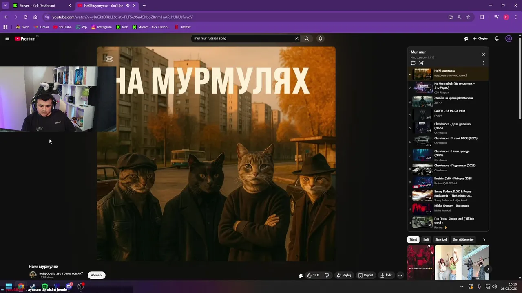Click the İndir download button
The width and height of the screenshot is (522, 293).
(x=386, y=276)
